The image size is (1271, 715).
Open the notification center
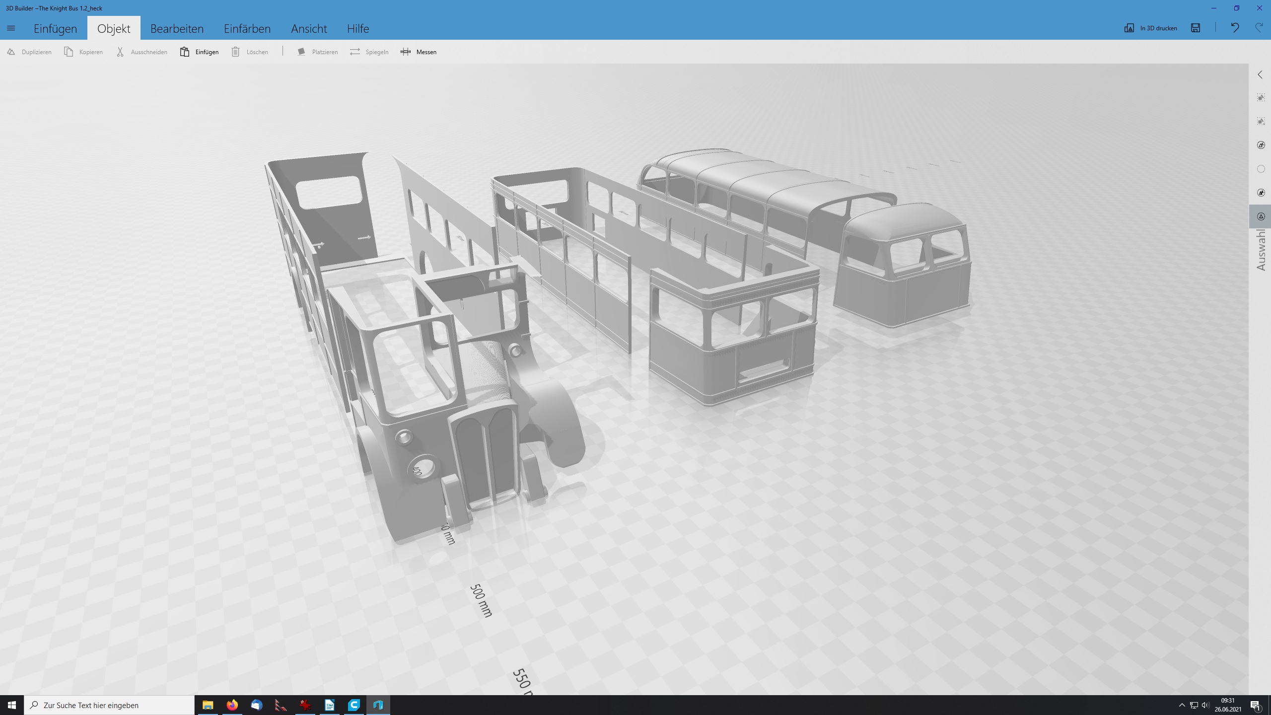tap(1256, 705)
